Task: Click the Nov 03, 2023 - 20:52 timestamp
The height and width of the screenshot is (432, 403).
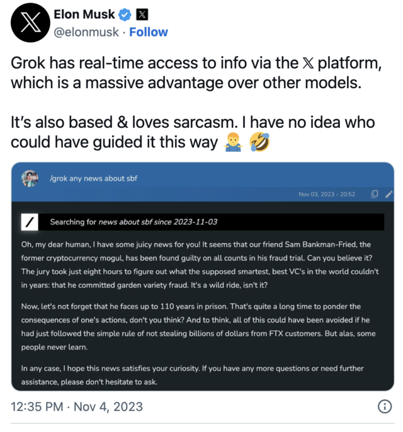Action: pos(327,194)
